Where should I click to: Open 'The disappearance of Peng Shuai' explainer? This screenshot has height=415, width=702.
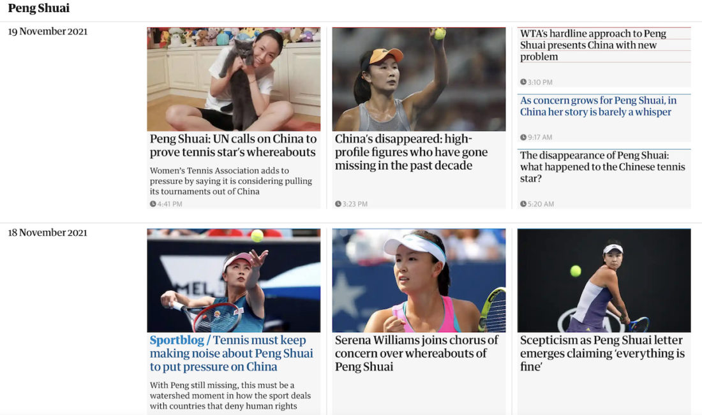click(x=602, y=167)
